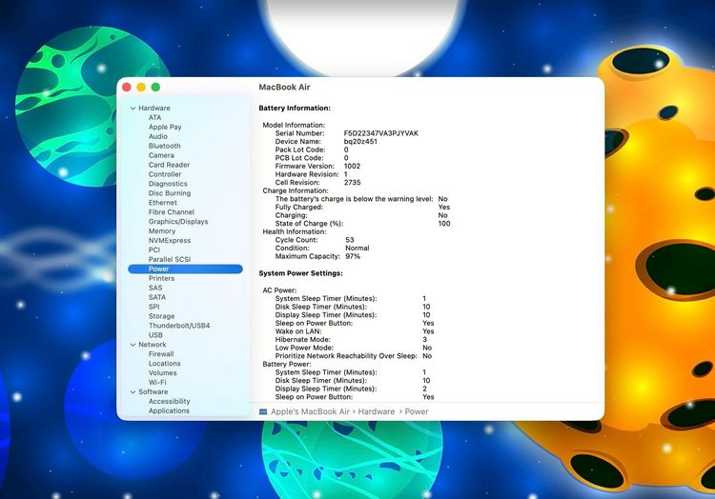Screen dimensions: 715x499
Task: Select Parallel SCSI in the sidebar
Action: click(x=169, y=260)
